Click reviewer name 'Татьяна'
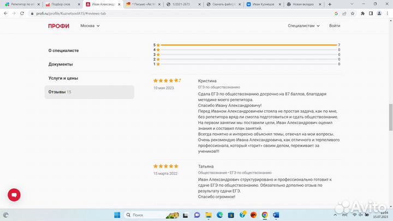Viewport: 393px width, 221px height. (x=206, y=166)
